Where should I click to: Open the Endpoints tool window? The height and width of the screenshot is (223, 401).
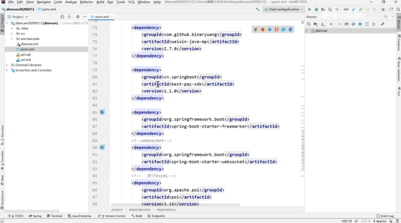click(x=156, y=216)
